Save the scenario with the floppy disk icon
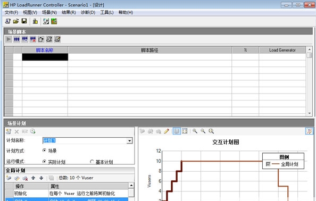The height and width of the screenshot is (201, 316). [x=24, y=21]
